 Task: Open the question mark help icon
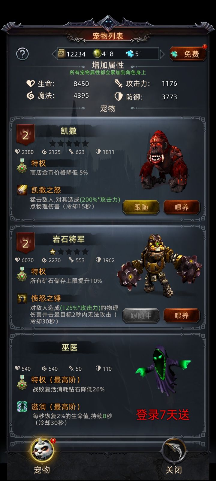[x=22, y=54]
